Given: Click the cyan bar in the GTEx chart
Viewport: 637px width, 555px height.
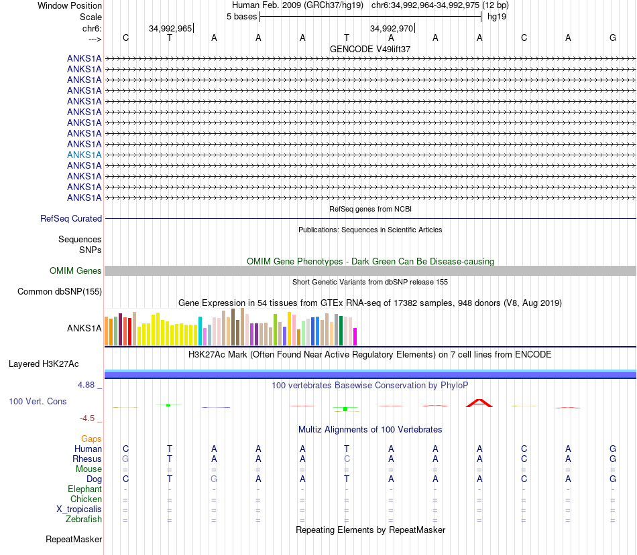Looking at the screenshot, I should coord(200,331).
